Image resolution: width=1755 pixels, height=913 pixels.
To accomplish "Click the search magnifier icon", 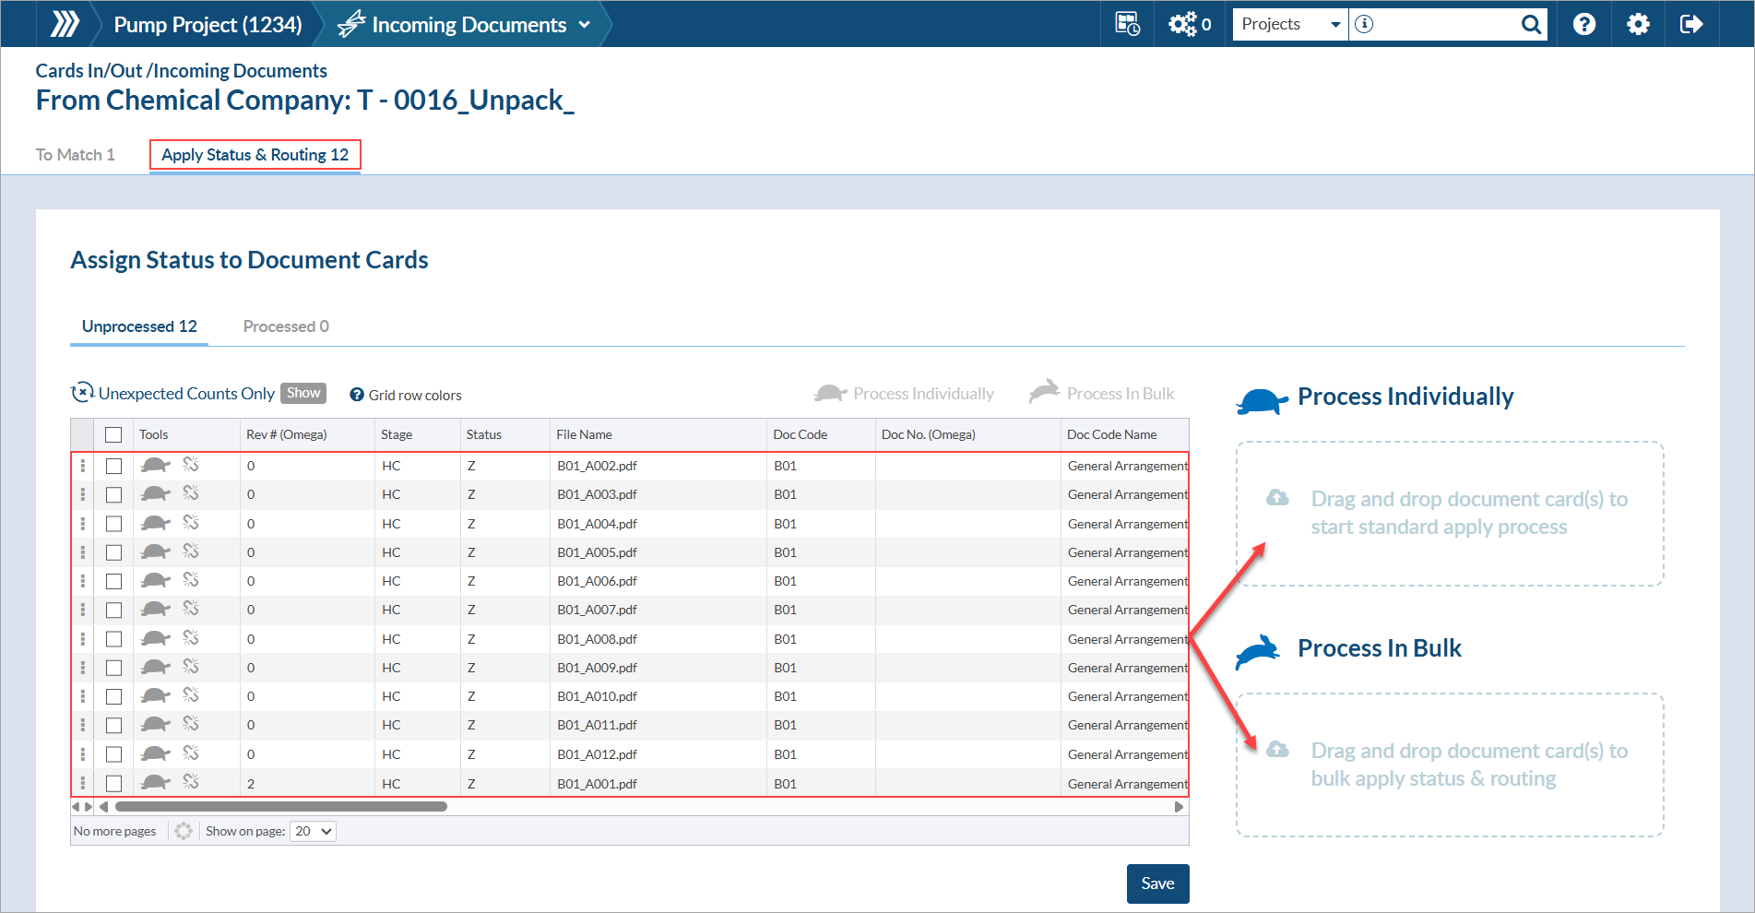I will coord(1531,24).
